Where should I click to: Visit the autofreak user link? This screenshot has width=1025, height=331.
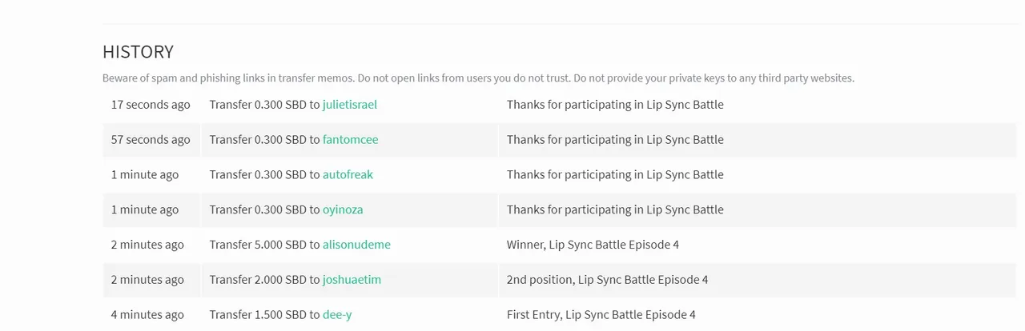tap(348, 175)
